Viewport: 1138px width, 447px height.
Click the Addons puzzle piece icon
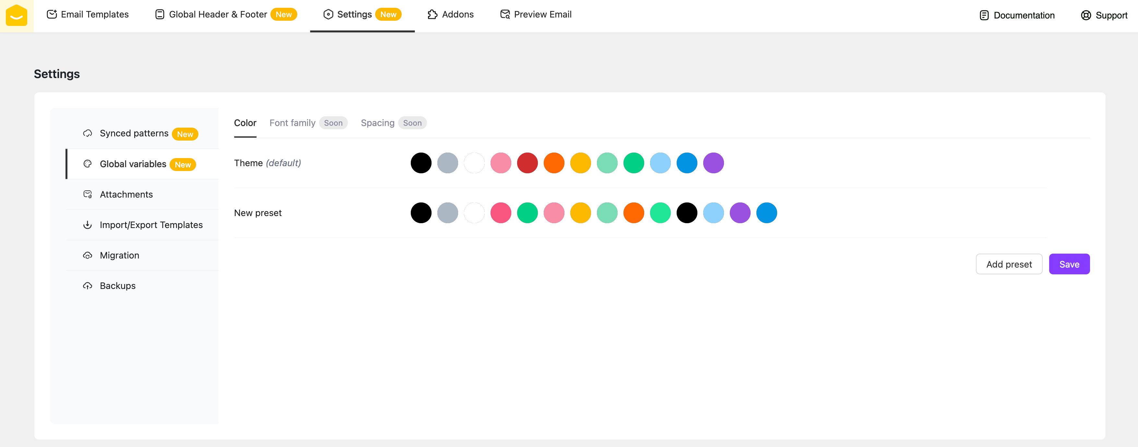432,15
